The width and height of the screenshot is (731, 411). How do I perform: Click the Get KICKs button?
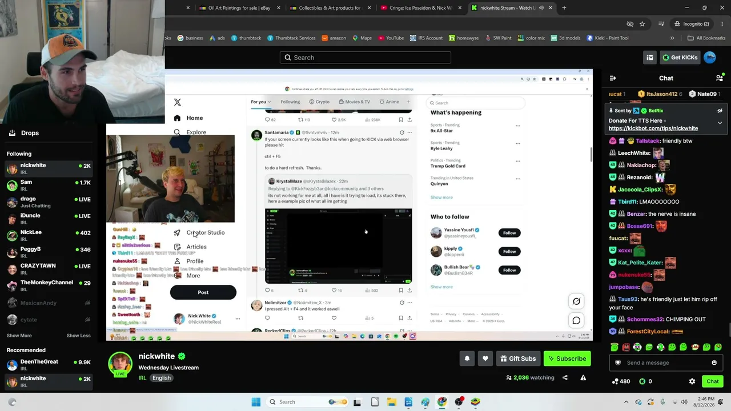(680, 58)
